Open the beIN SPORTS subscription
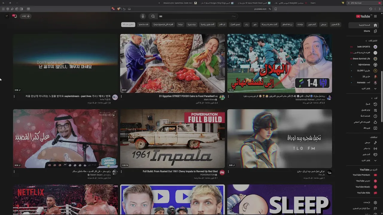The width and height of the screenshot is (383, 215). (364, 47)
